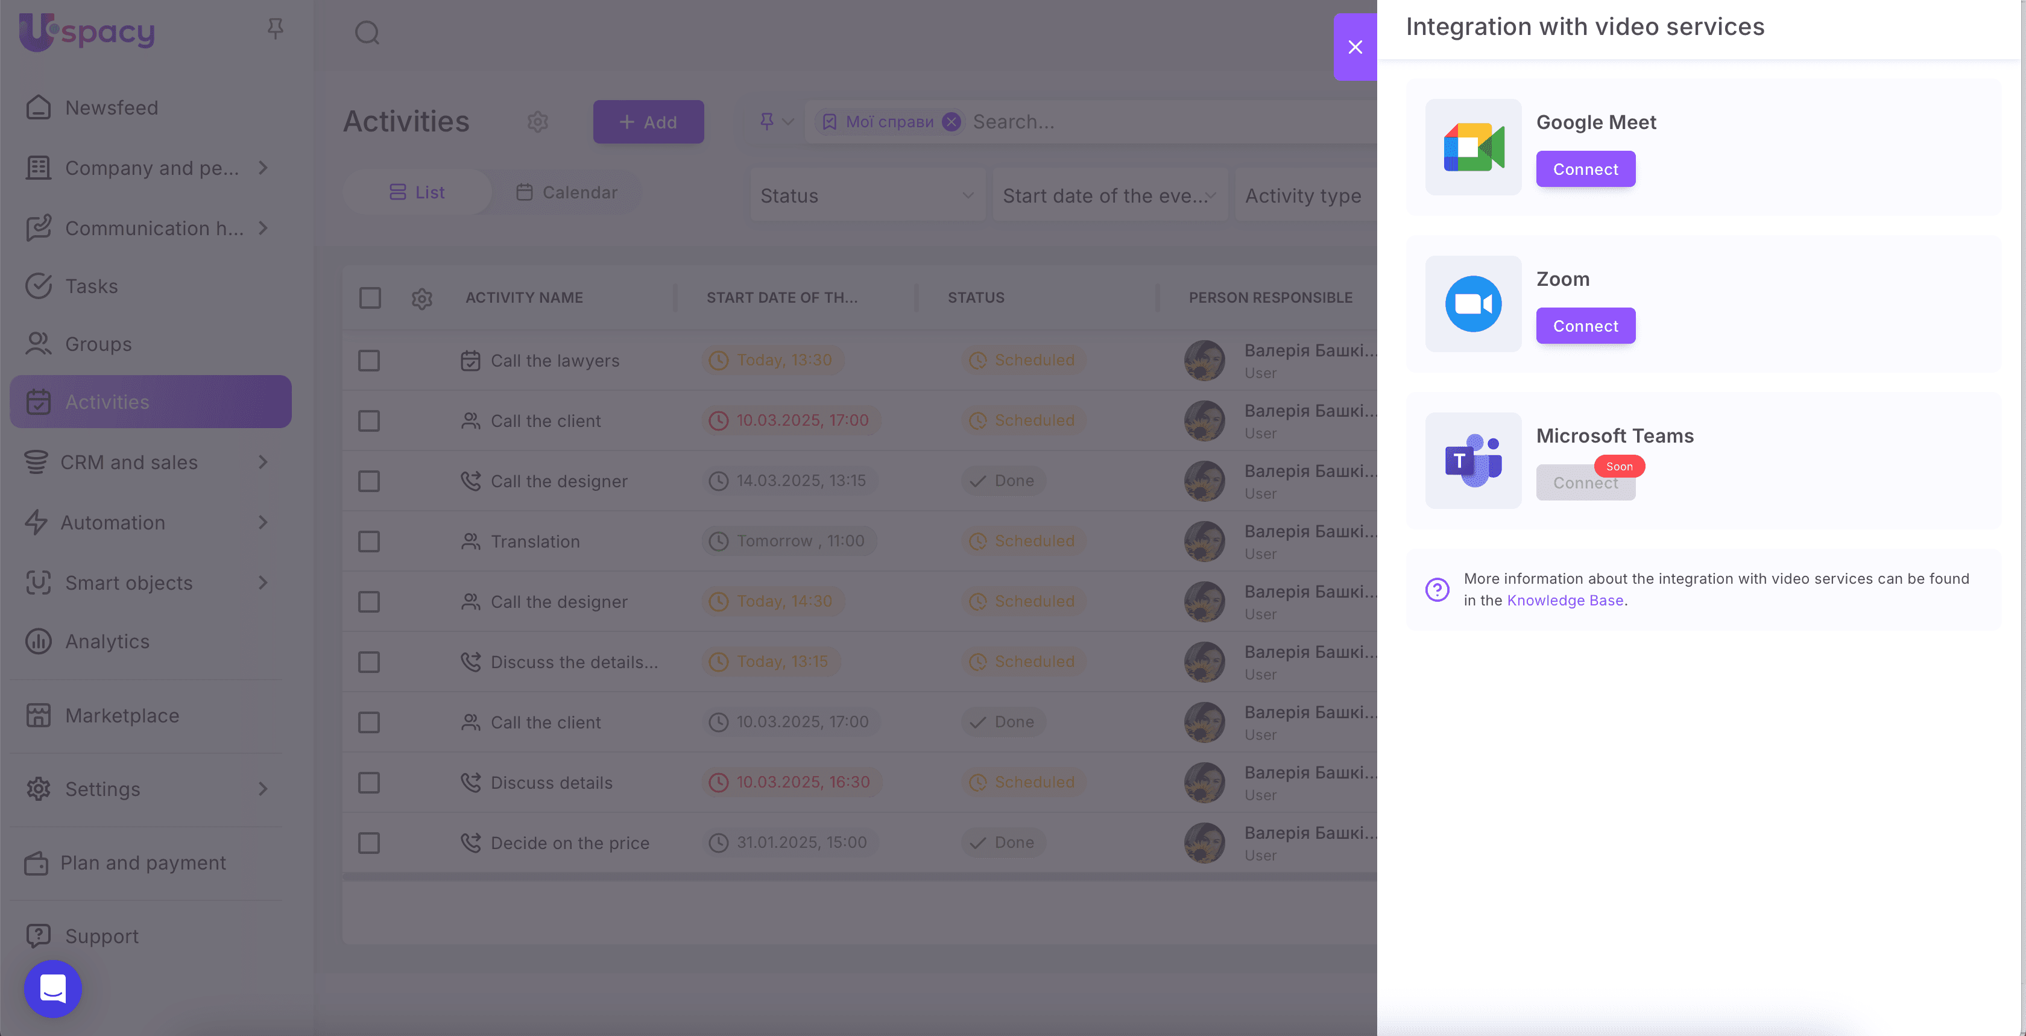This screenshot has width=2026, height=1036.
Task: Open the search magnifier icon
Action: [x=367, y=33]
